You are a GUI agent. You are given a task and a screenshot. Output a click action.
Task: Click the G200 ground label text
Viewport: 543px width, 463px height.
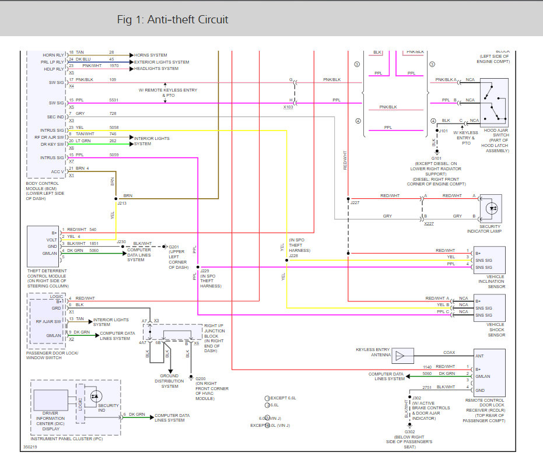coord(201,379)
